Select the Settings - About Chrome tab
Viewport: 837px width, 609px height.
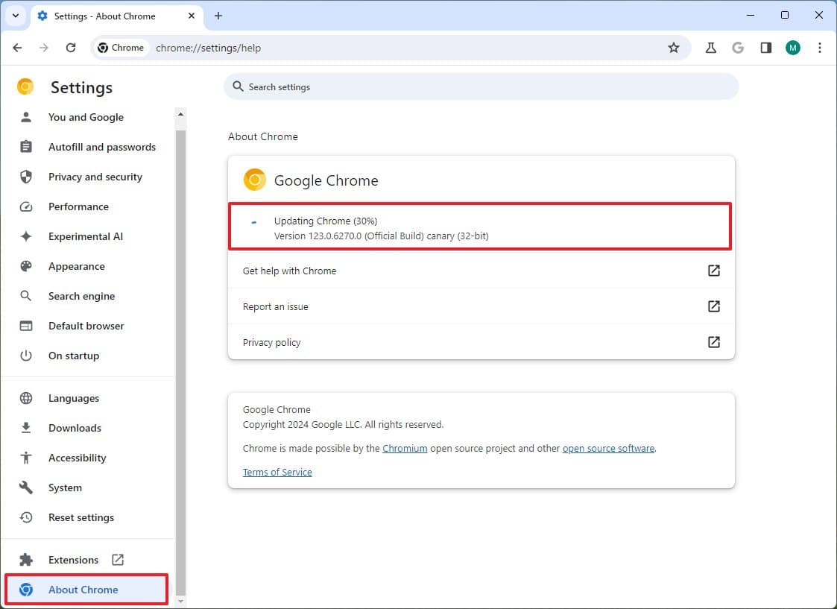(x=104, y=15)
